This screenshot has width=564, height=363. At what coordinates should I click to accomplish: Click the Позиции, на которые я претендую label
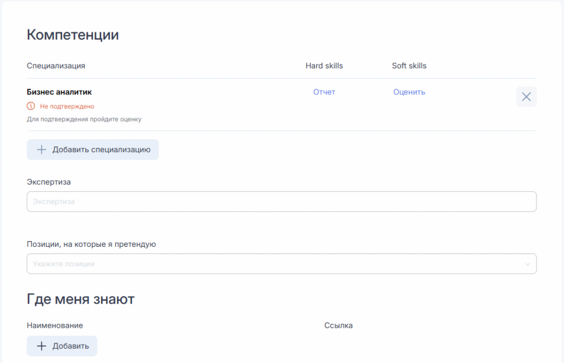[91, 244]
